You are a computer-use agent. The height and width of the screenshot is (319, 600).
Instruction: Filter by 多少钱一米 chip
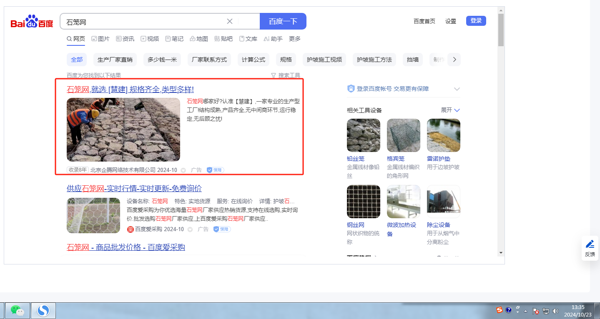pyautogui.click(x=162, y=60)
